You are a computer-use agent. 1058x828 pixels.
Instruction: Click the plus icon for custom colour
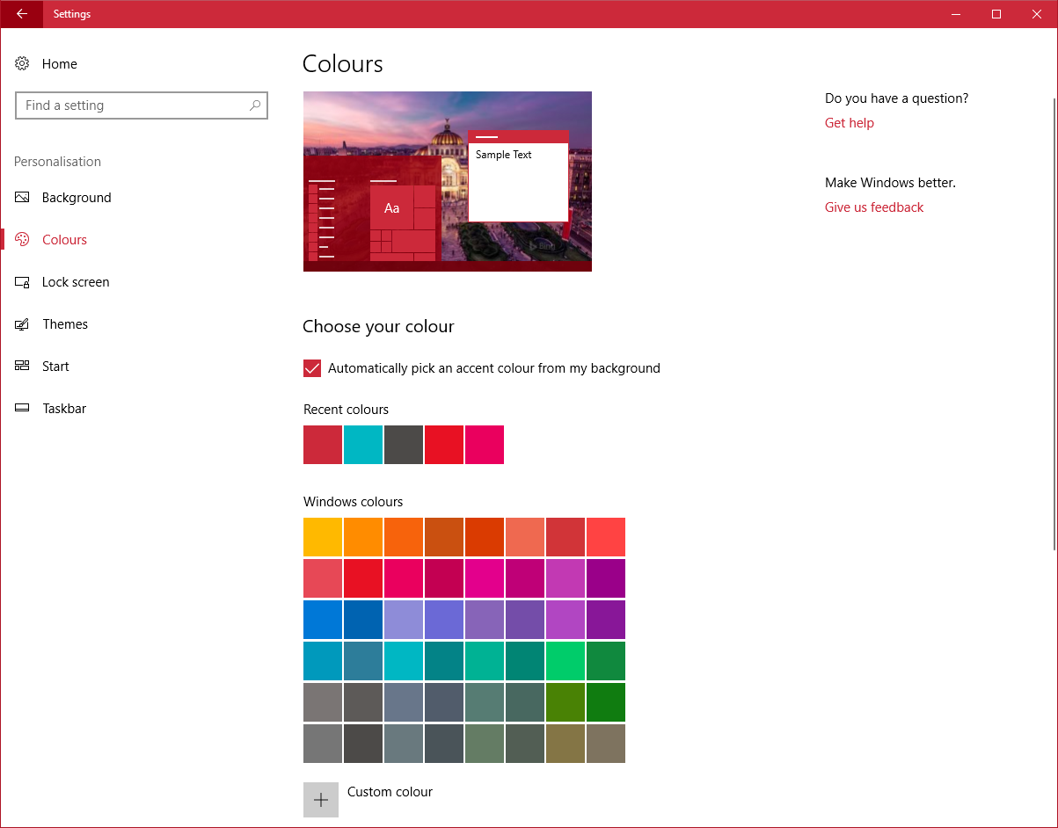tap(321, 800)
